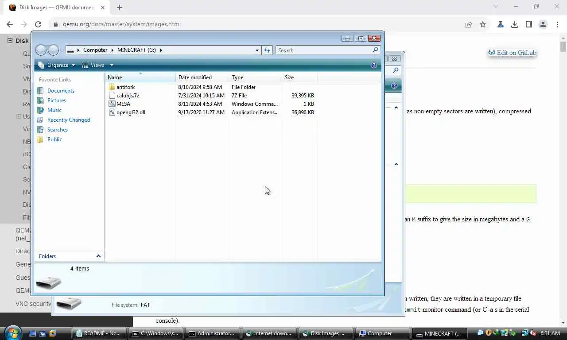
Task: Click the help icon in background Computer window
Action: [x=394, y=85]
